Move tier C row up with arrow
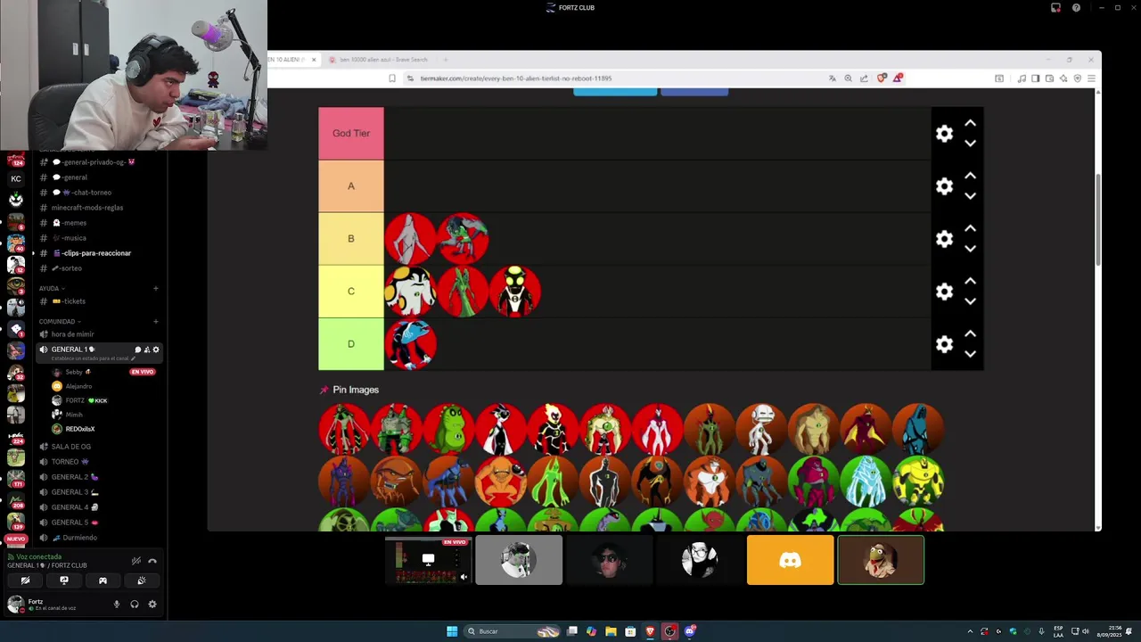The image size is (1141, 642). (970, 281)
